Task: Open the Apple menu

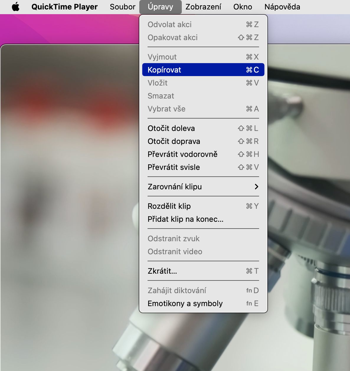Action: 16,7
